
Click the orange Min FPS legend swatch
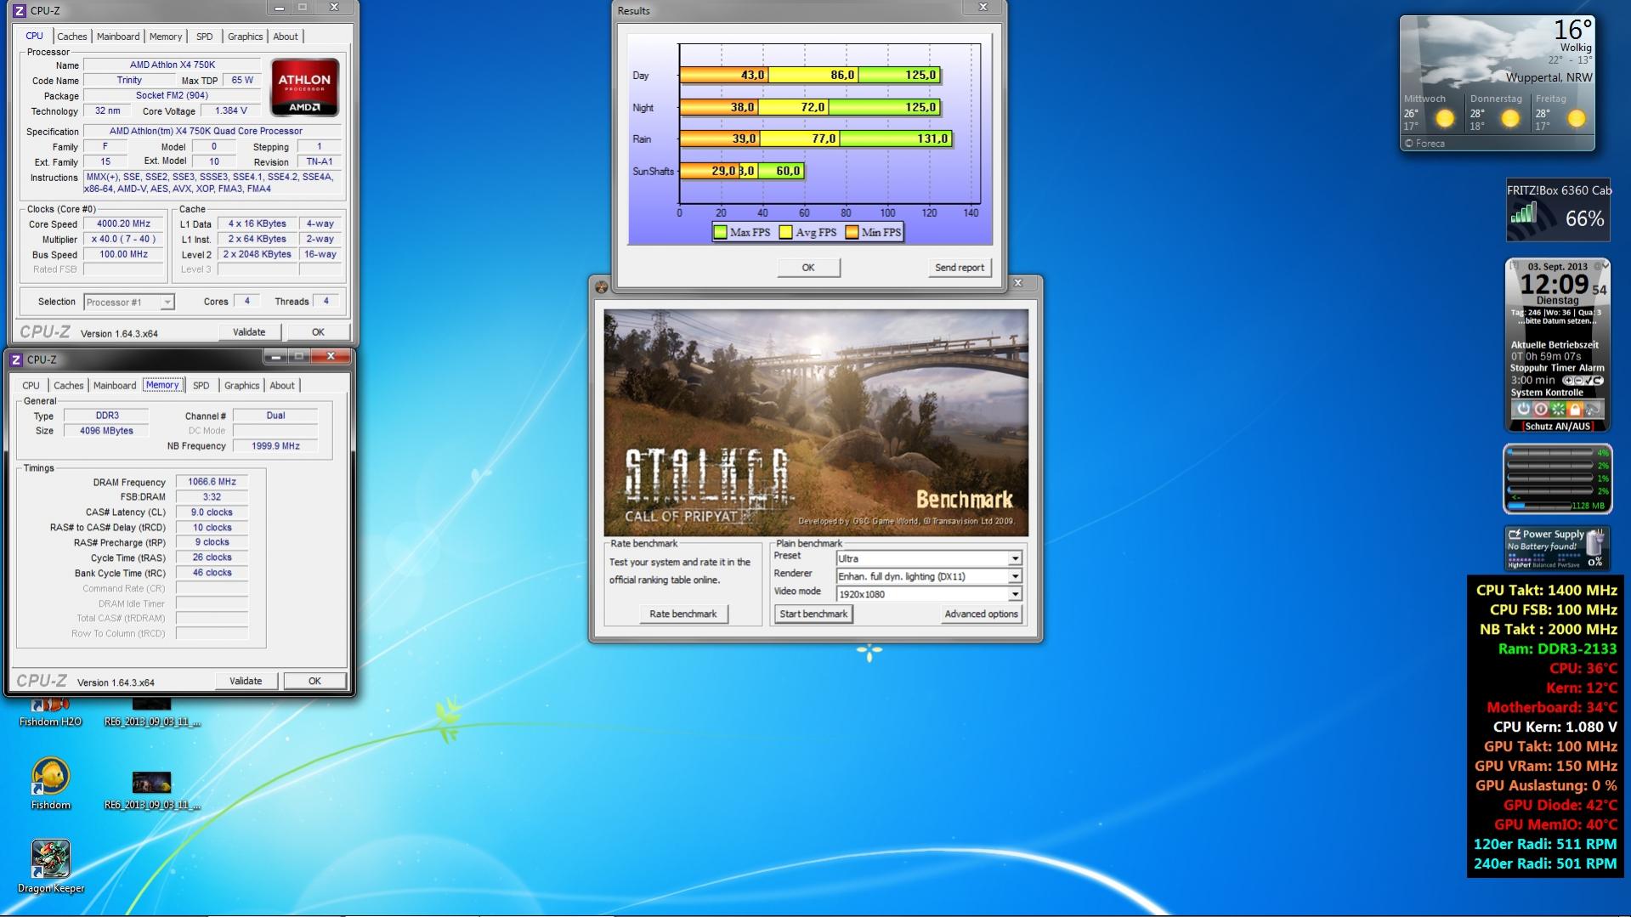coord(852,232)
